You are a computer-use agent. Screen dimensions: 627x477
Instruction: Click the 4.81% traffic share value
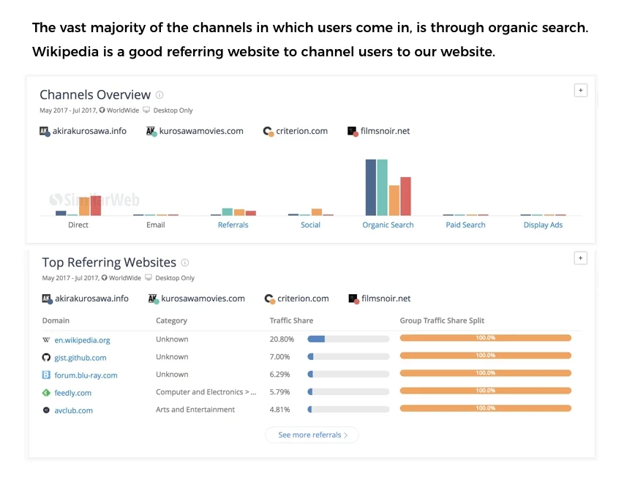click(x=280, y=410)
